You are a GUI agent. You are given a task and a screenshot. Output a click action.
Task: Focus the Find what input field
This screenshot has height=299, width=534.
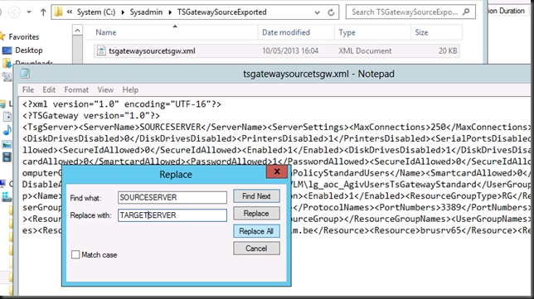(172, 197)
